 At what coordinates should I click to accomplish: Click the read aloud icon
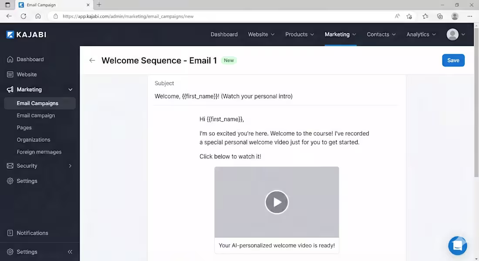pos(397,16)
